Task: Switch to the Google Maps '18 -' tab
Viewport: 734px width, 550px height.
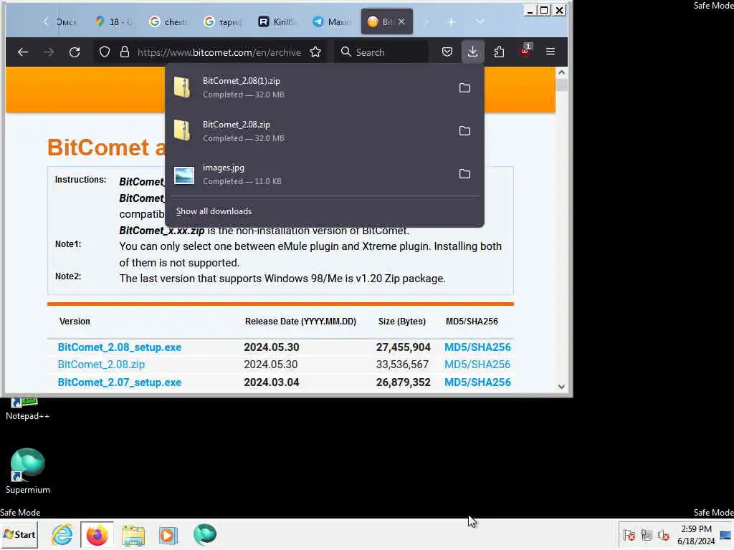Action: [x=113, y=22]
